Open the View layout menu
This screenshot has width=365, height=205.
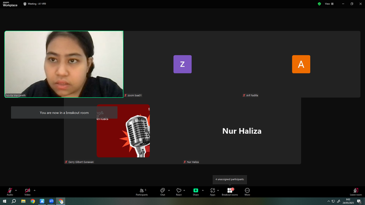point(329,4)
